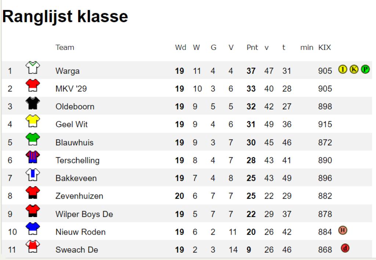Click Warga's white jersey icon

pyautogui.click(x=33, y=68)
